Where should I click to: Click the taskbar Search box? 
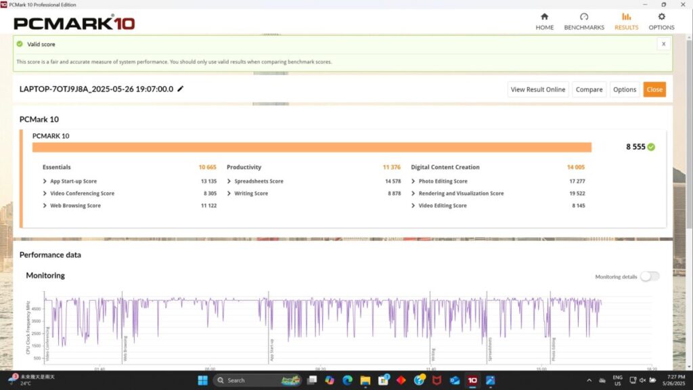258,381
